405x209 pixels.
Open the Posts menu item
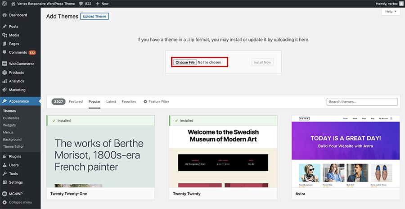click(13, 27)
